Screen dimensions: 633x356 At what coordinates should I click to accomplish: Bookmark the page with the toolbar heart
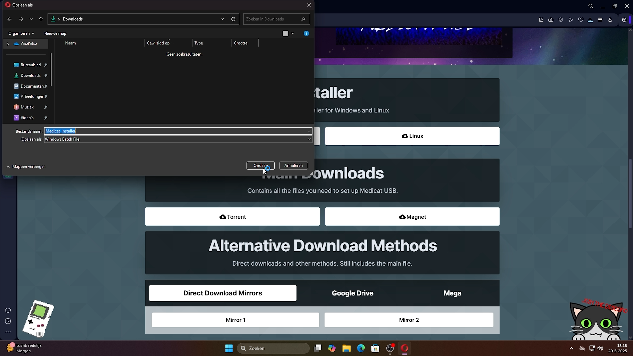(581, 20)
